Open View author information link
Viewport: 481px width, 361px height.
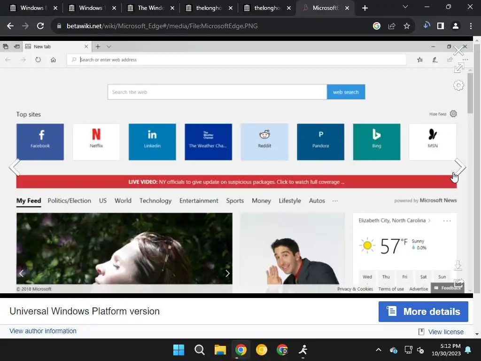point(43,331)
